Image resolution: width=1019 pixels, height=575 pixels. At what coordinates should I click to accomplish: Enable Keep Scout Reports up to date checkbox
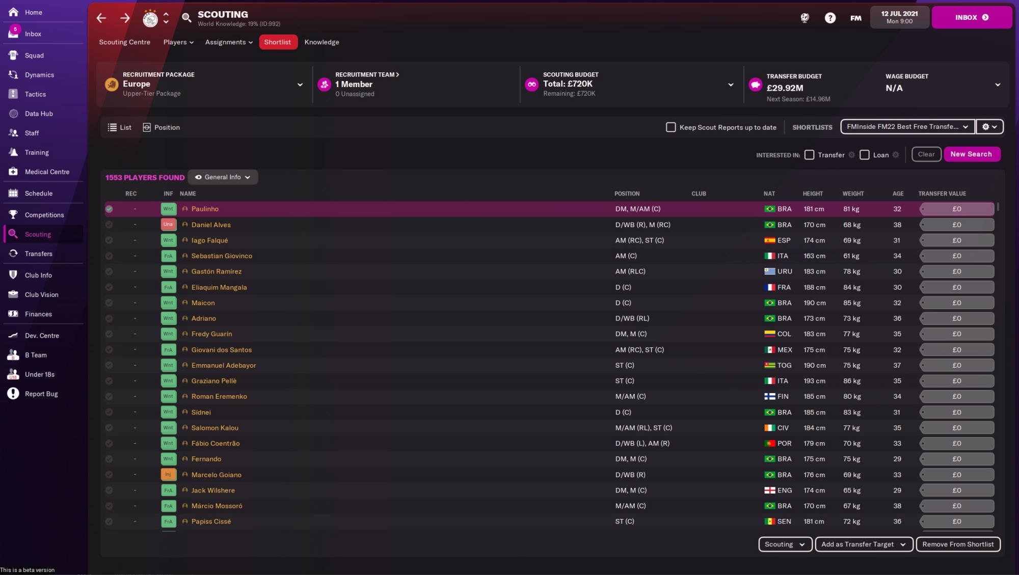tap(671, 127)
